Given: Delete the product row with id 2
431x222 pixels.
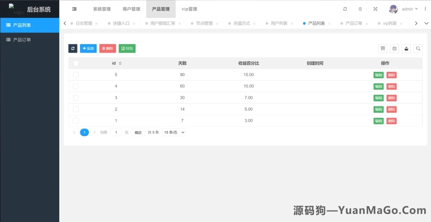Looking at the screenshot, I should [391, 110].
